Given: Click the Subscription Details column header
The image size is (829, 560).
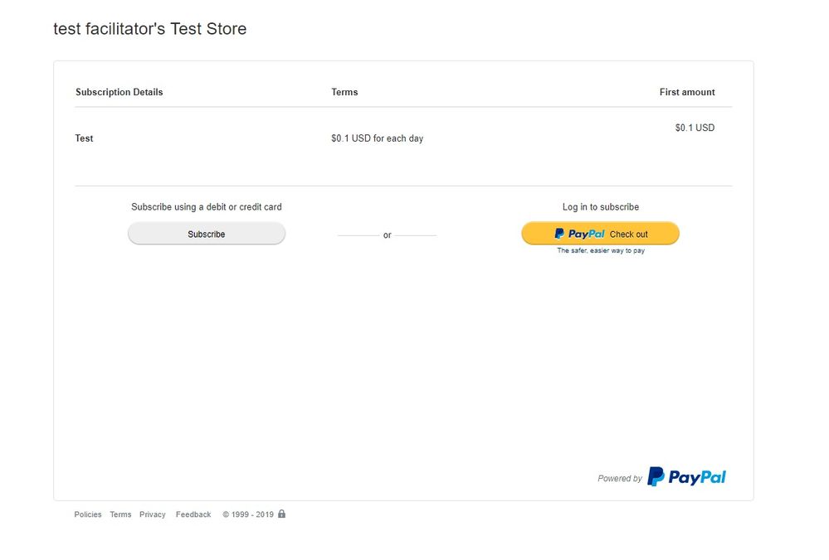Looking at the screenshot, I should pos(119,92).
